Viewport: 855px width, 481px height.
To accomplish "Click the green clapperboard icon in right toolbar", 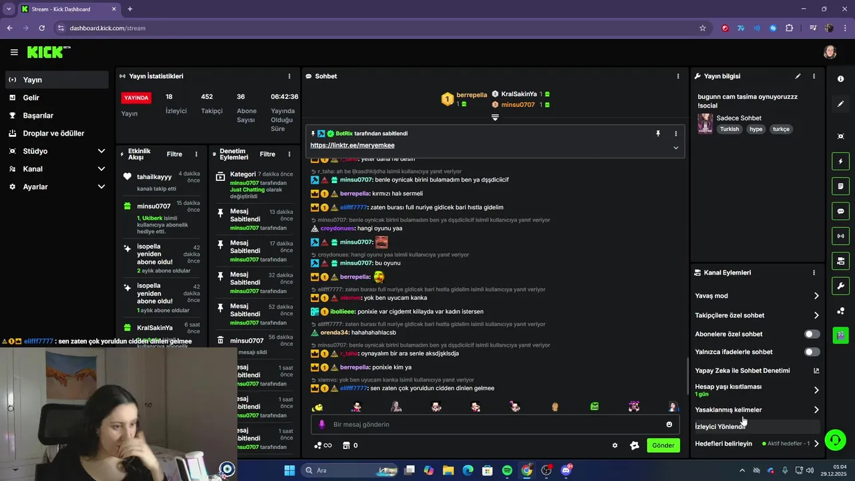I will click(x=840, y=335).
